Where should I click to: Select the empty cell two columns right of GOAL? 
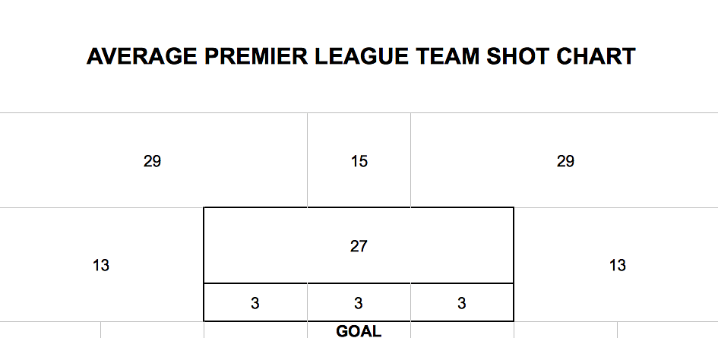pyautogui.click(x=565, y=330)
